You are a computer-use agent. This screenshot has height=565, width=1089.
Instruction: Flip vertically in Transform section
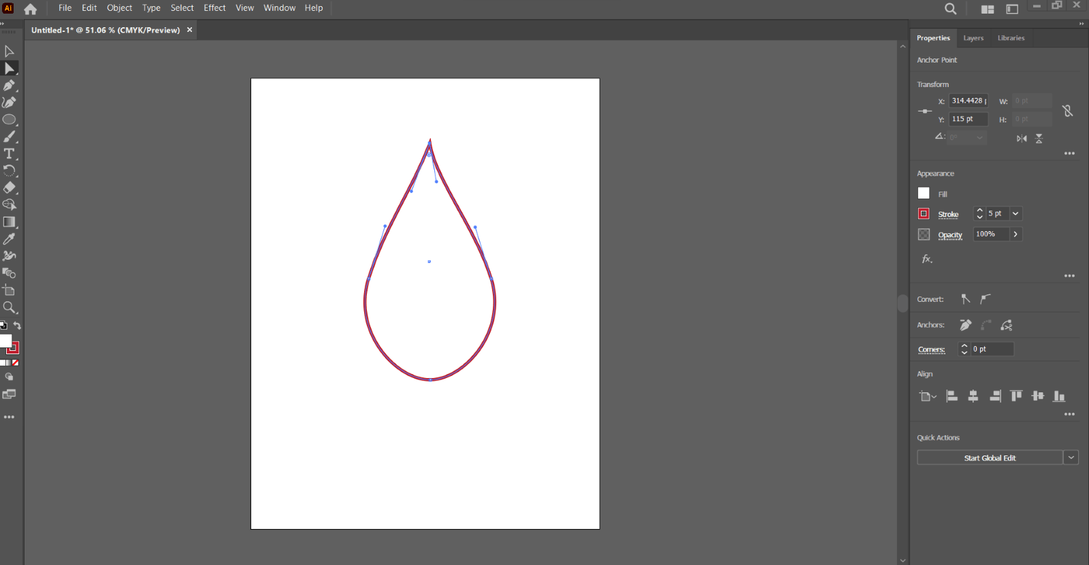[1039, 139]
